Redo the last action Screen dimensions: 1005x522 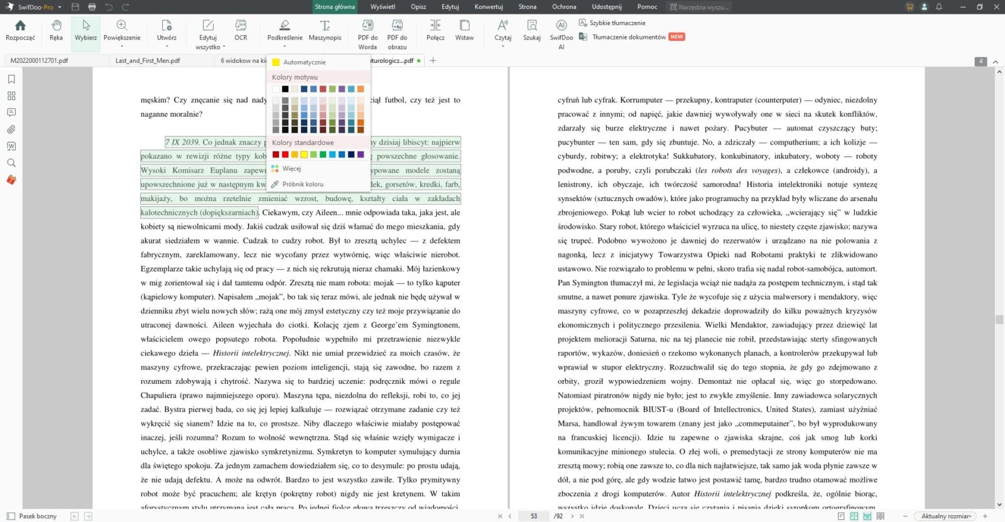pyautogui.click(x=125, y=7)
